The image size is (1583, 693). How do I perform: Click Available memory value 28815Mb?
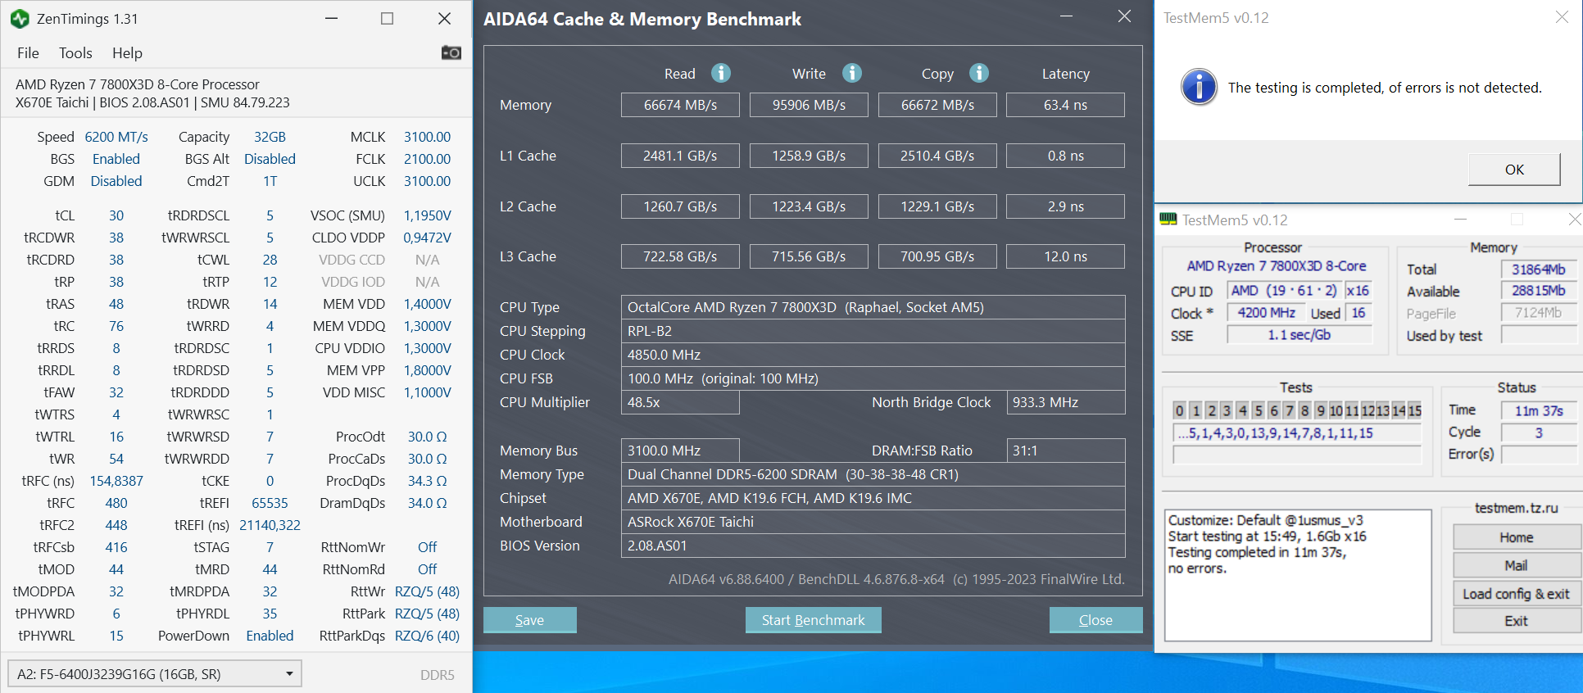(x=1538, y=291)
